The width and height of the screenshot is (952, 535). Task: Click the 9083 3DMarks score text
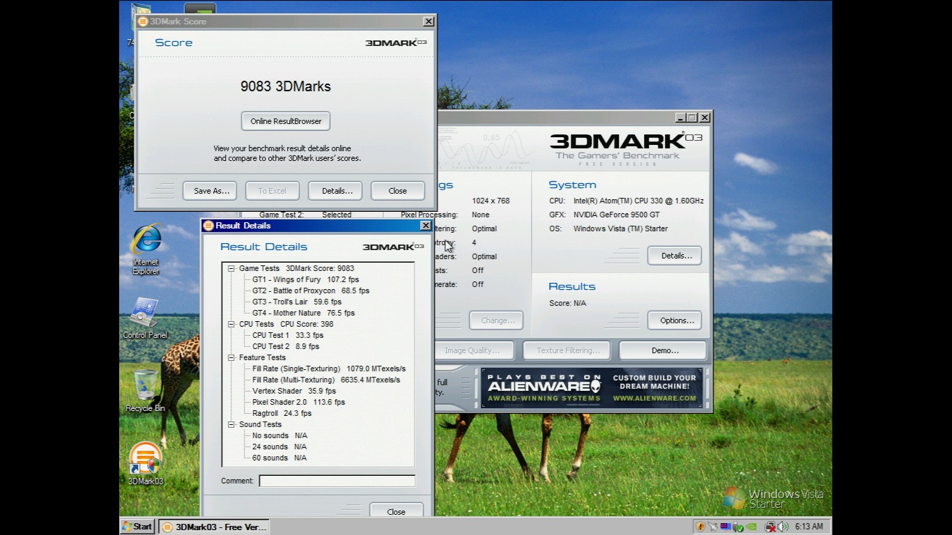(286, 86)
